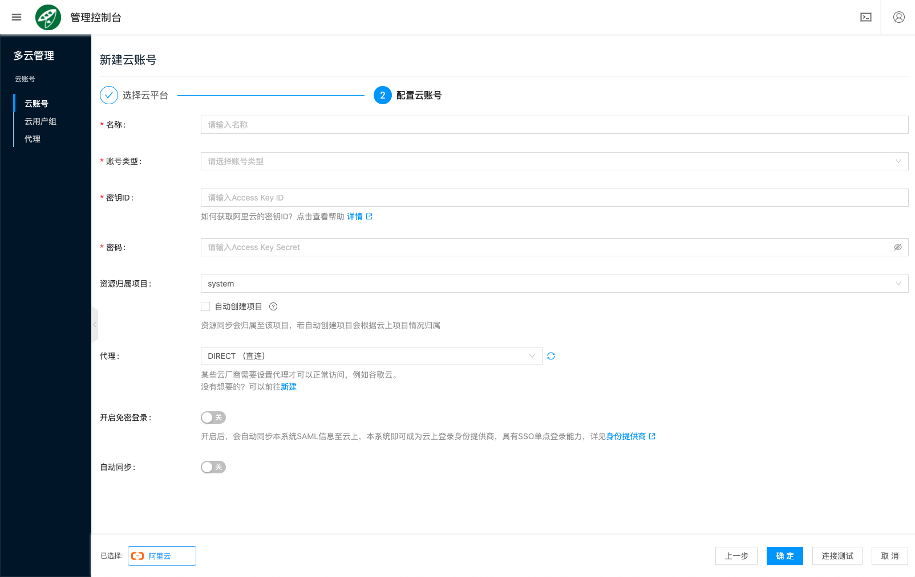Open the 代理 DIRECT dropdown
The width and height of the screenshot is (915, 577).
[371, 356]
